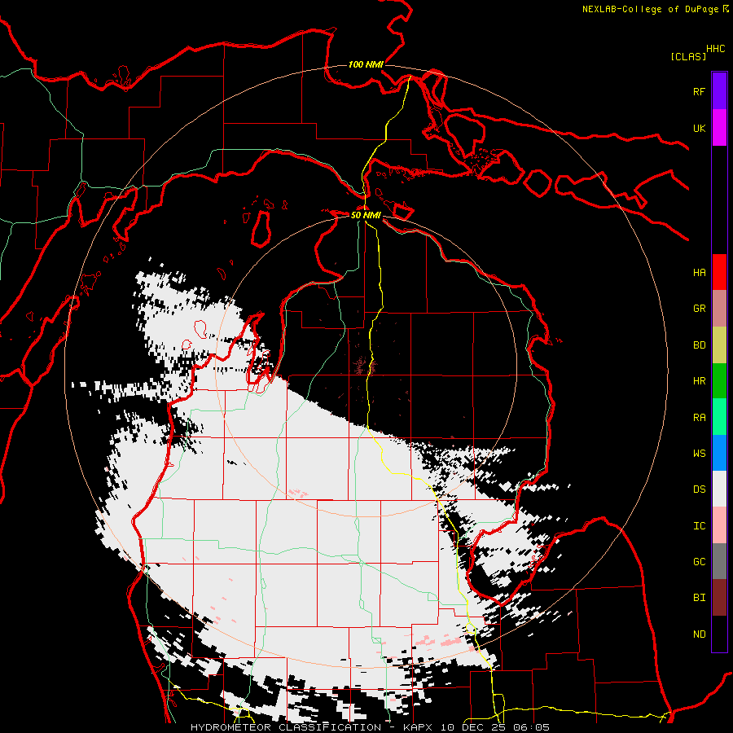Image resolution: width=733 pixels, height=733 pixels.
Task: Click the BI legend label
Action: (x=699, y=598)
